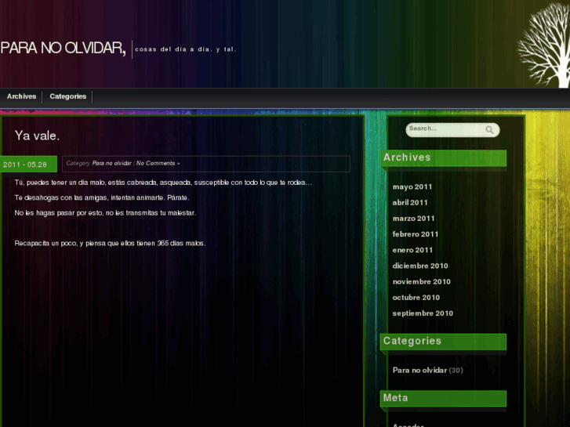Click the 2011 - 05.28 date badge
Viewport: 570px width, 427px height.
tap(28, 165)
